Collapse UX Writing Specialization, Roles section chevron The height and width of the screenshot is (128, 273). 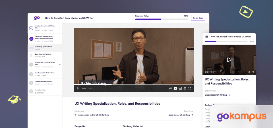60,39
